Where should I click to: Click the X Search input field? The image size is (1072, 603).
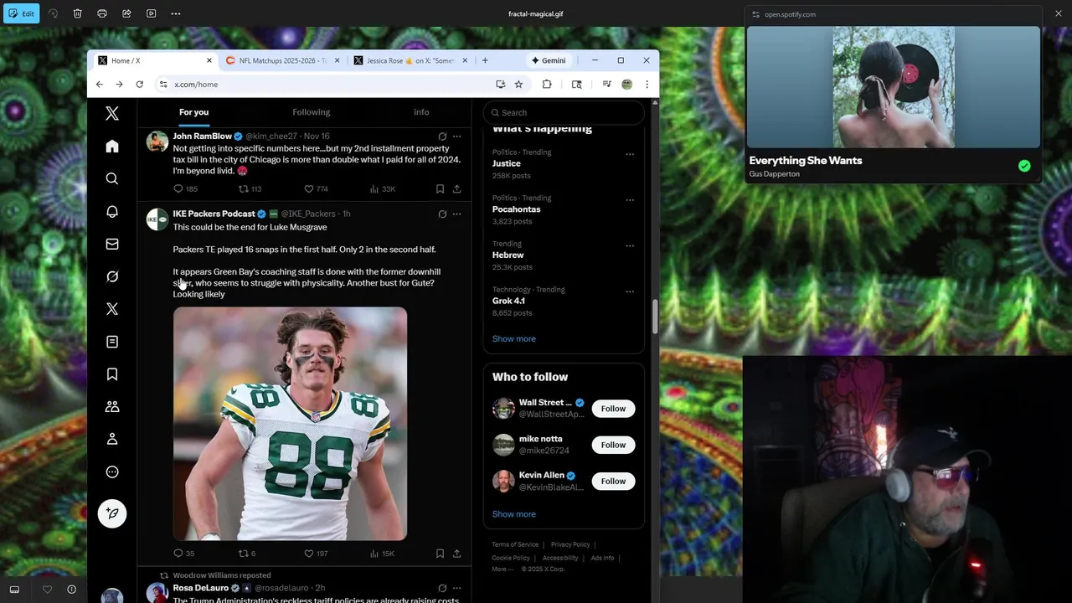click(x=564, y=112)
